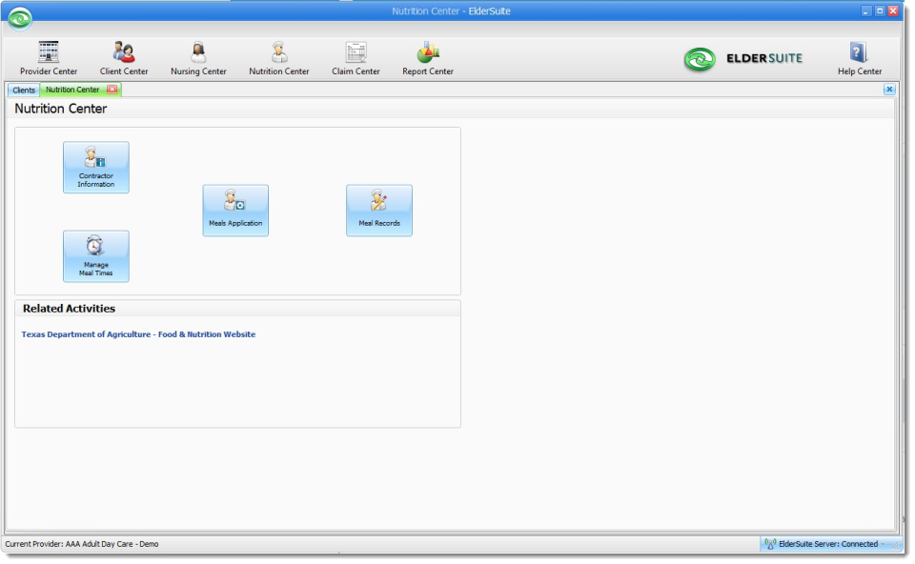This screenshot has width=915, height=564.
Task: Open Manage Meal Times
Action: [x=95, y=256]
